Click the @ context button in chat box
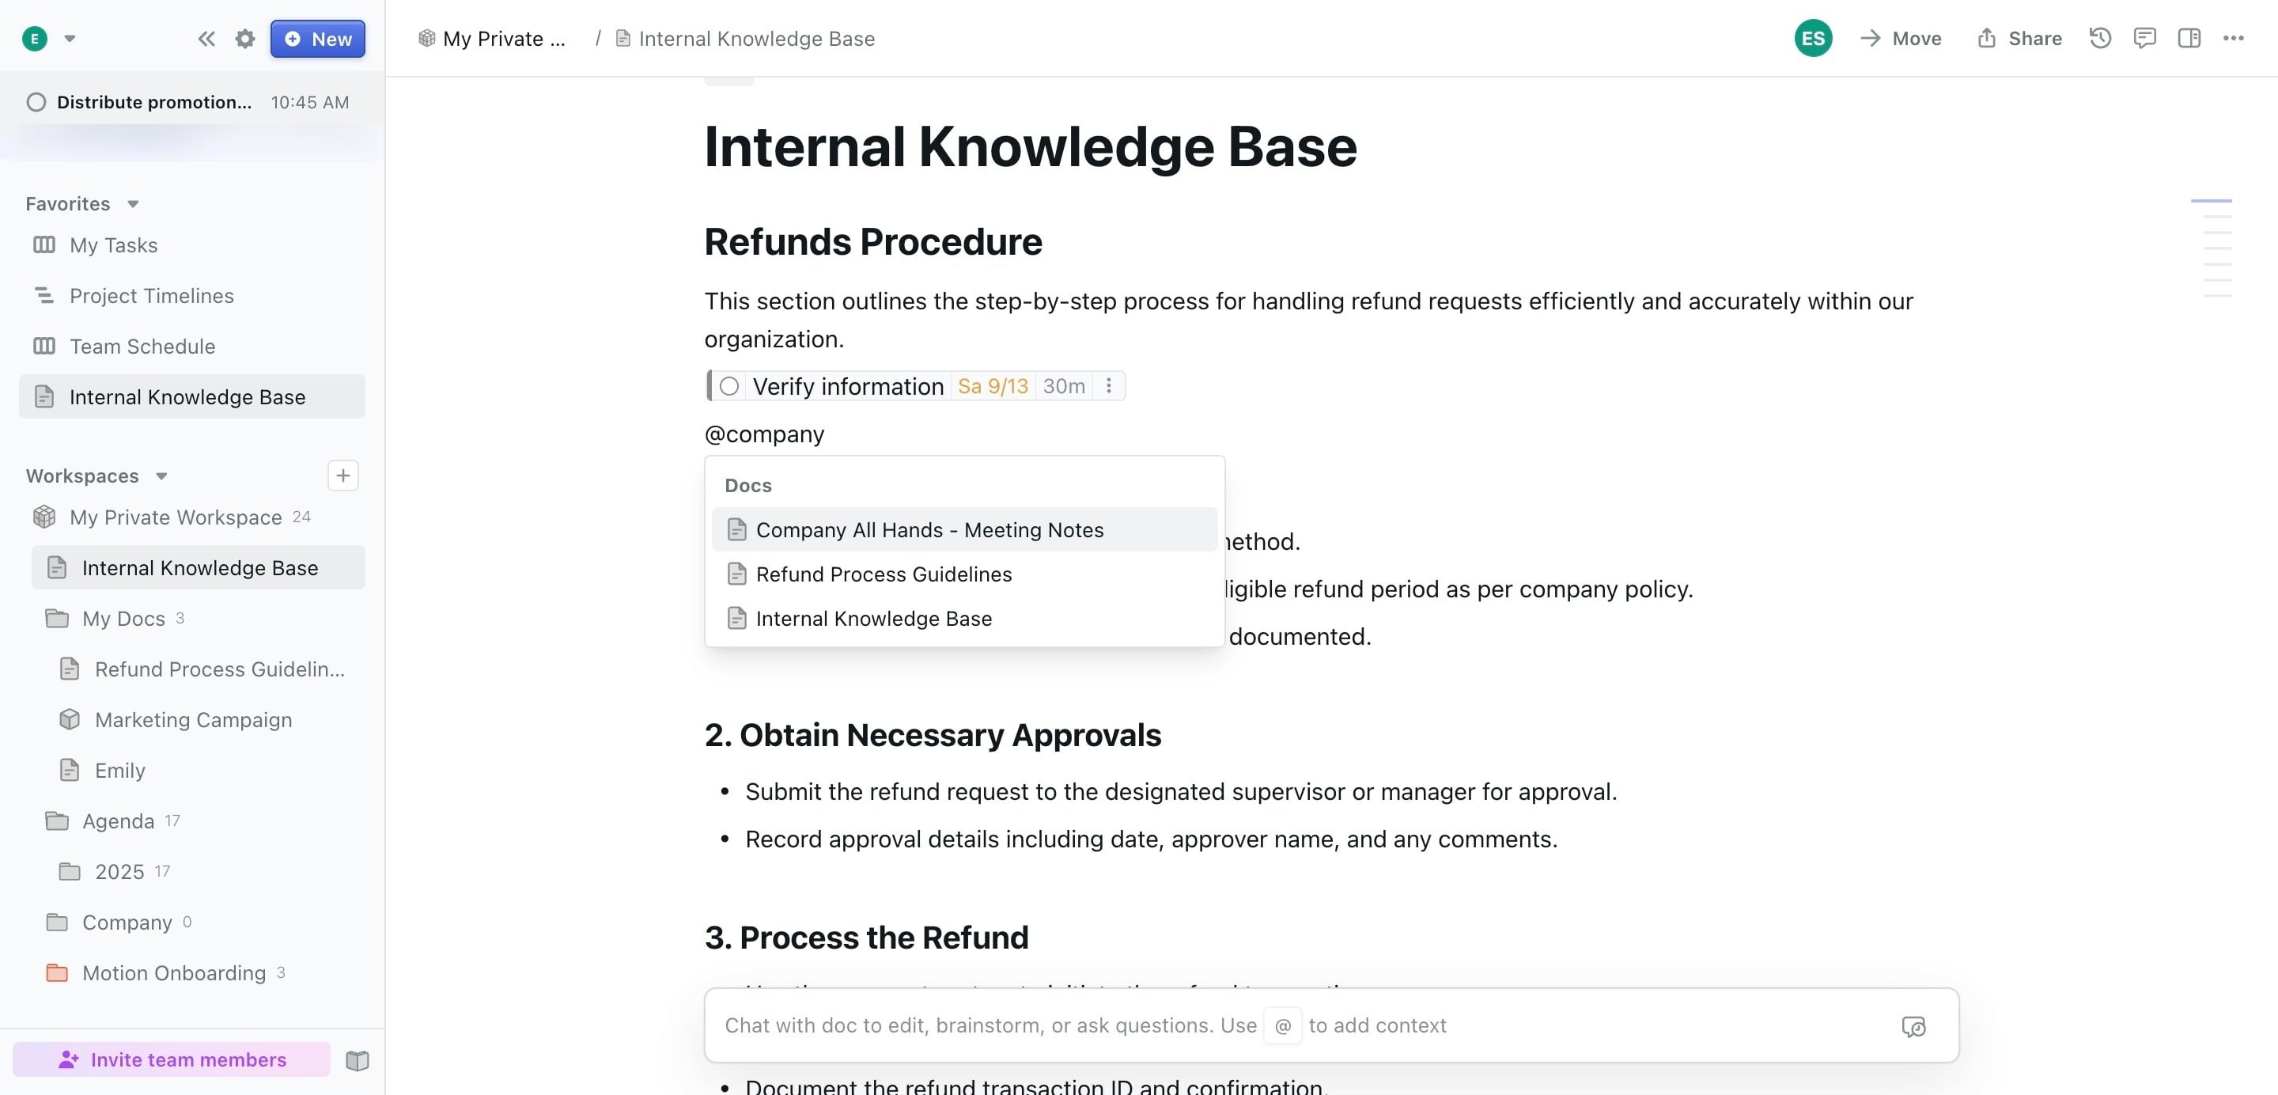2278x1095 pixels. click(1282, 1026)
